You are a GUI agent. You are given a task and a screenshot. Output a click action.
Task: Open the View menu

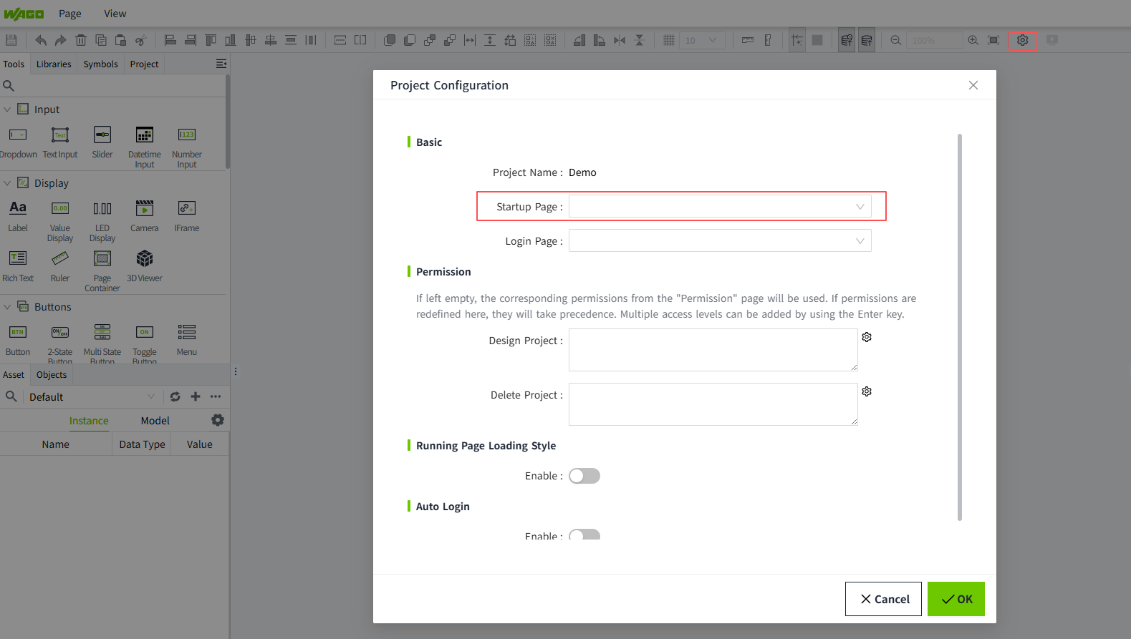[115, 14]
